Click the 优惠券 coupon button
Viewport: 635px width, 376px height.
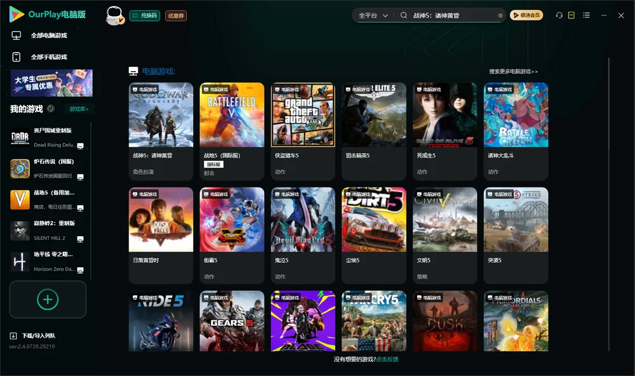[176, 16]
